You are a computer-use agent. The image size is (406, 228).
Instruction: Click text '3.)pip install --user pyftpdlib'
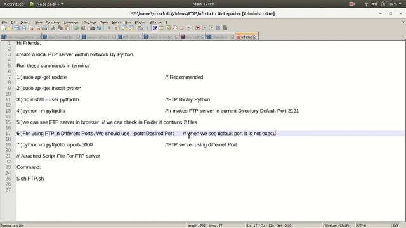tap(48, 99)
